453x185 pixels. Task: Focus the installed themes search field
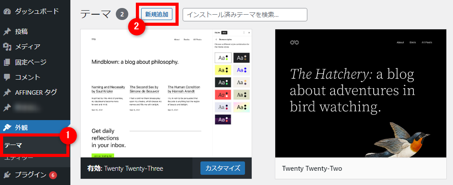coord(245,15)
